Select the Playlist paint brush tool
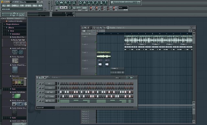207x125 pixels. tap(91, 28)
